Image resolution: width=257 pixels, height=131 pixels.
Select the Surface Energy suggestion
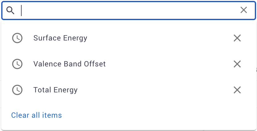tap(60, 38)
